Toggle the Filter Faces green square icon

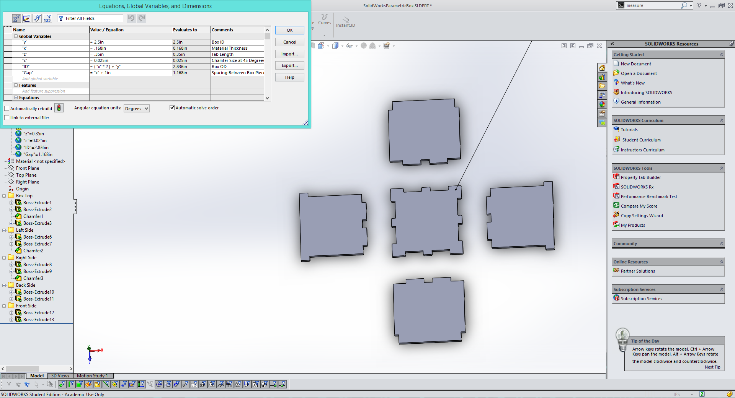(x=79, y=384)
